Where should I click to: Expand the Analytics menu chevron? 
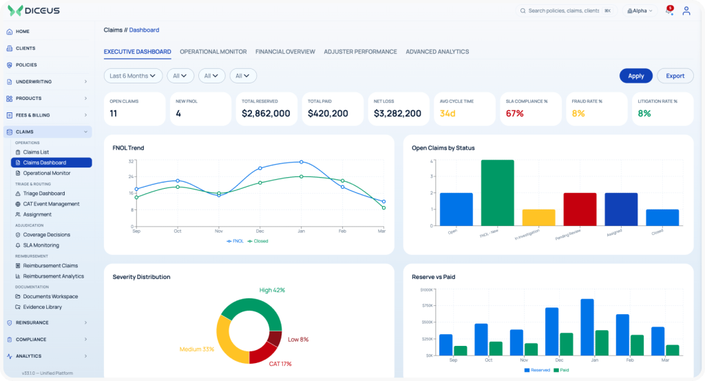pyautogui.click(x=85, y=356)
